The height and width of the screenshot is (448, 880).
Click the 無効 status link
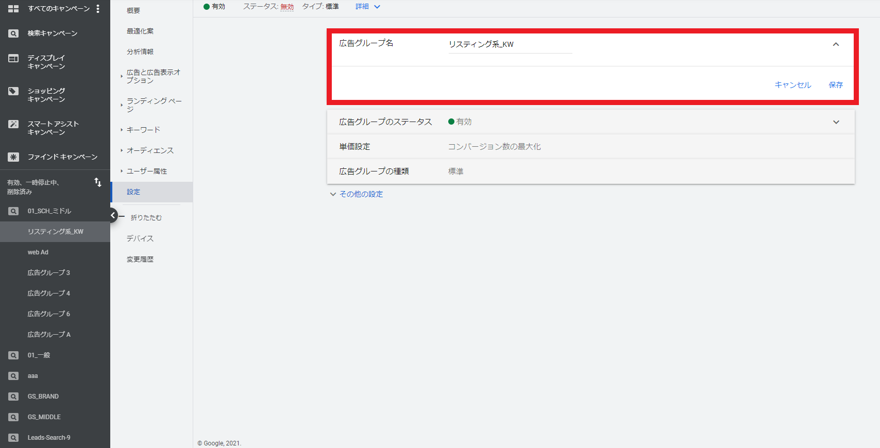point(287,7)
